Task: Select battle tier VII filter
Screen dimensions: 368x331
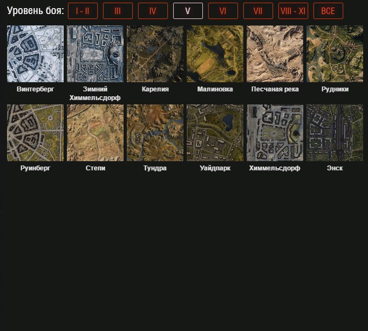Action: (258, 11)
